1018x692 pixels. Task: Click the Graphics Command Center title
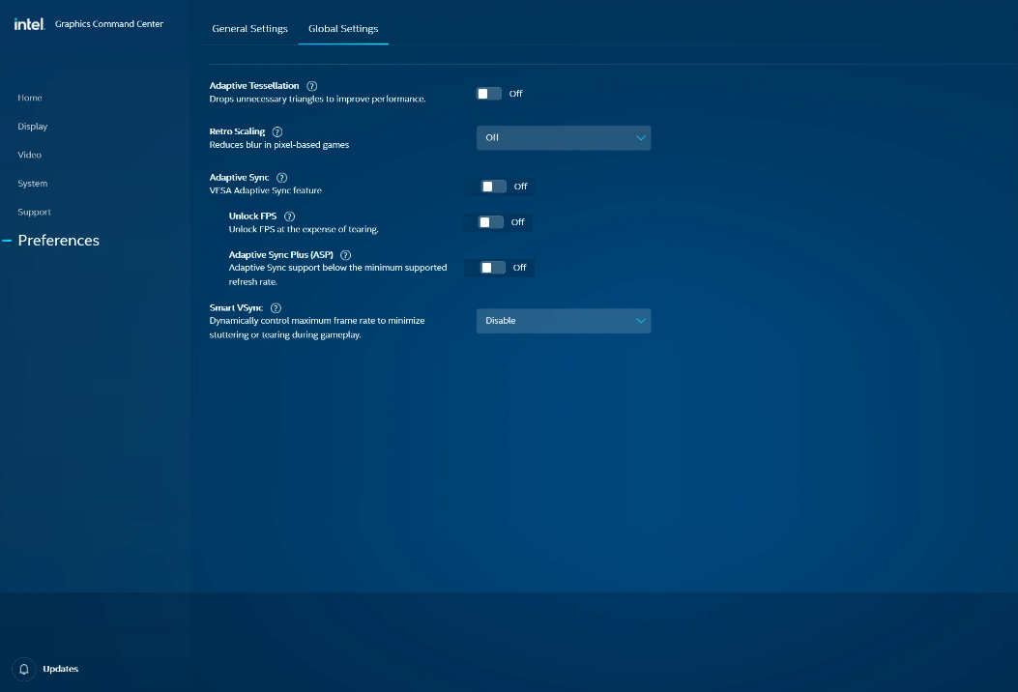(x=109, y=24)
